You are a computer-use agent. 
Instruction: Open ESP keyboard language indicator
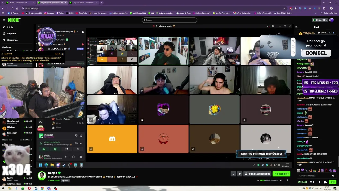coord(320,188)
